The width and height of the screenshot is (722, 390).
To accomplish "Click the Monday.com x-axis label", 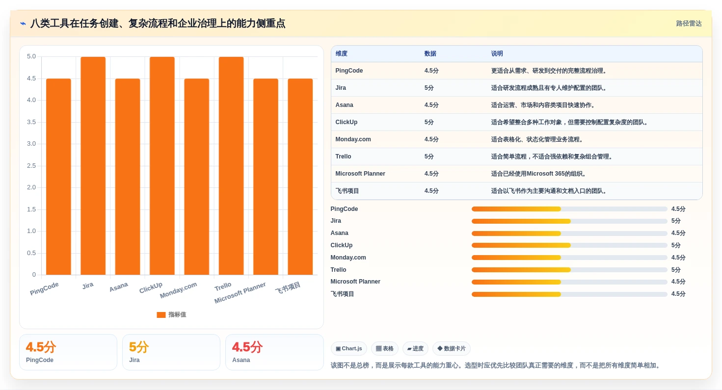I will tap(179, 290).
